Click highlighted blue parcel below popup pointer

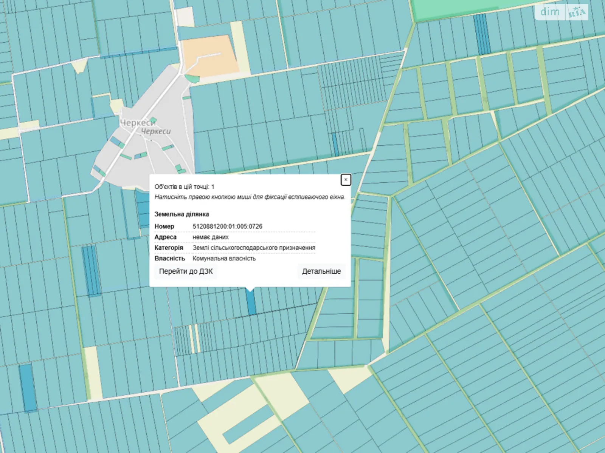coord(251,303)
